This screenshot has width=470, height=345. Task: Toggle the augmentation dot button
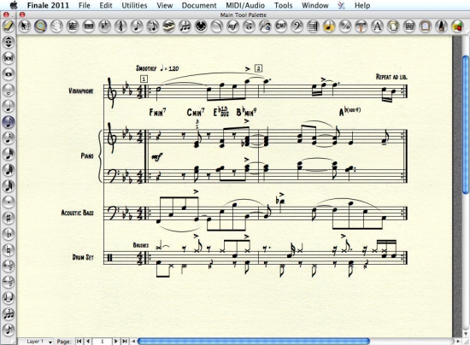9,202
